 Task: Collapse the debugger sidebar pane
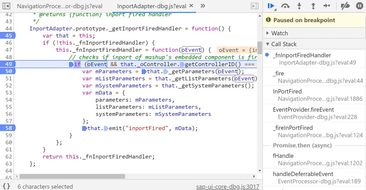(254, 6)
